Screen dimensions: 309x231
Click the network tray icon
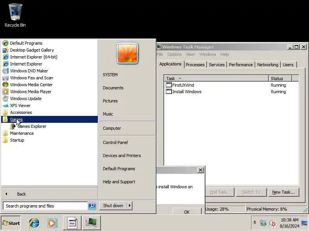[263, 223]
